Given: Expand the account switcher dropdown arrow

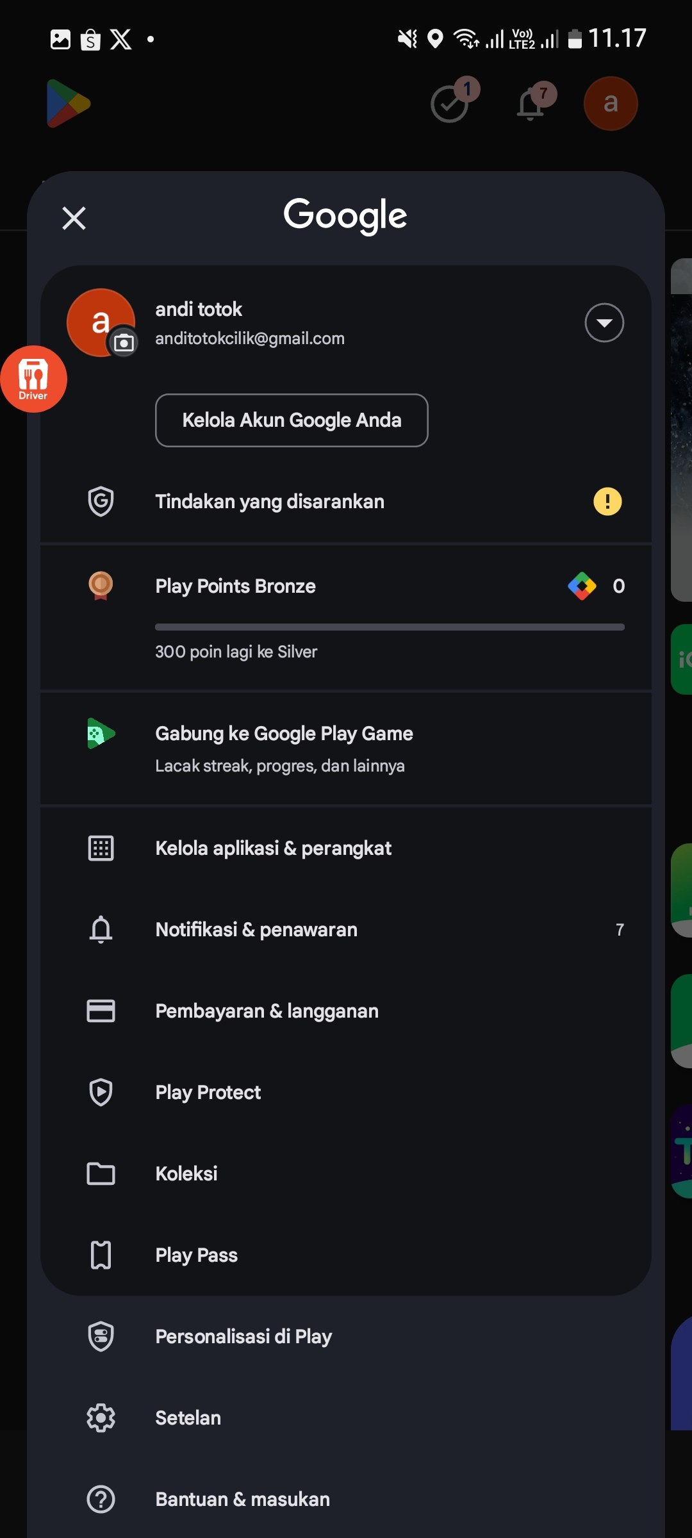Looking at the screenshot, I should [x=604, y=322].
